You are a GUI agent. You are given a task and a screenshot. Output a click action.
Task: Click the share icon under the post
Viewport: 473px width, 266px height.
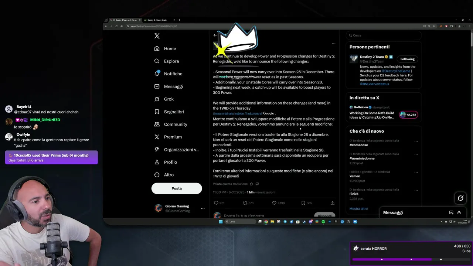coord(332,203)
